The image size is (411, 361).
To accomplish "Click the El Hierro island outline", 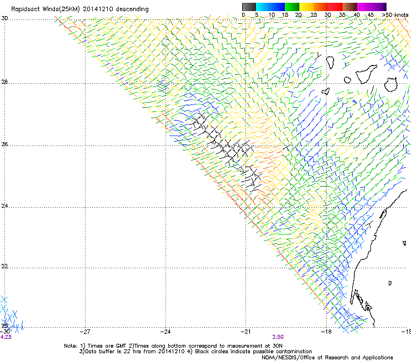I will click(326, 91).
